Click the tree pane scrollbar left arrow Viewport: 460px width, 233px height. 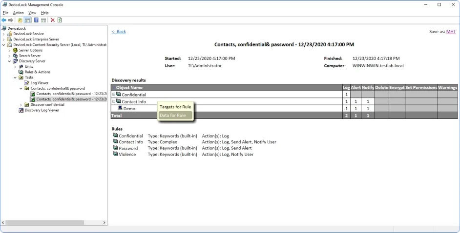[x=3, y=222]
